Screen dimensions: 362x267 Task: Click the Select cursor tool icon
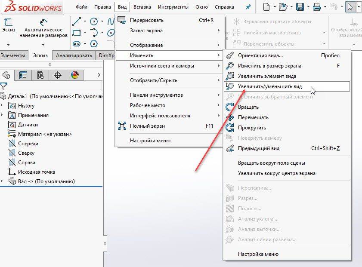pos(350,7)
